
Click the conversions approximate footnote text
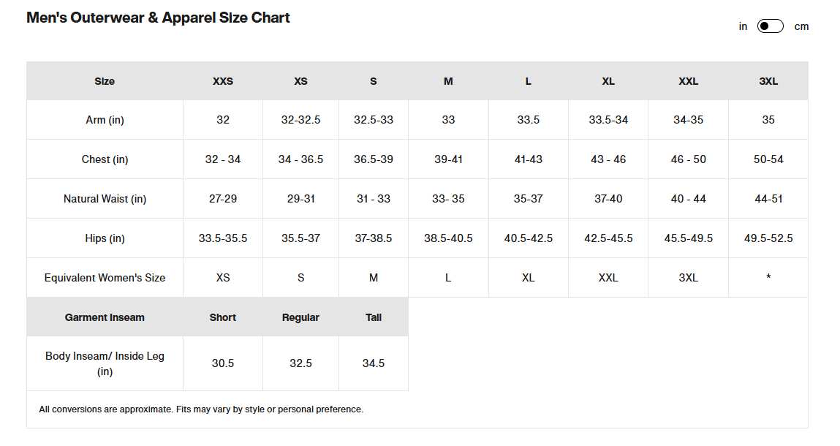pyautogui.click(x=201, y=409)
